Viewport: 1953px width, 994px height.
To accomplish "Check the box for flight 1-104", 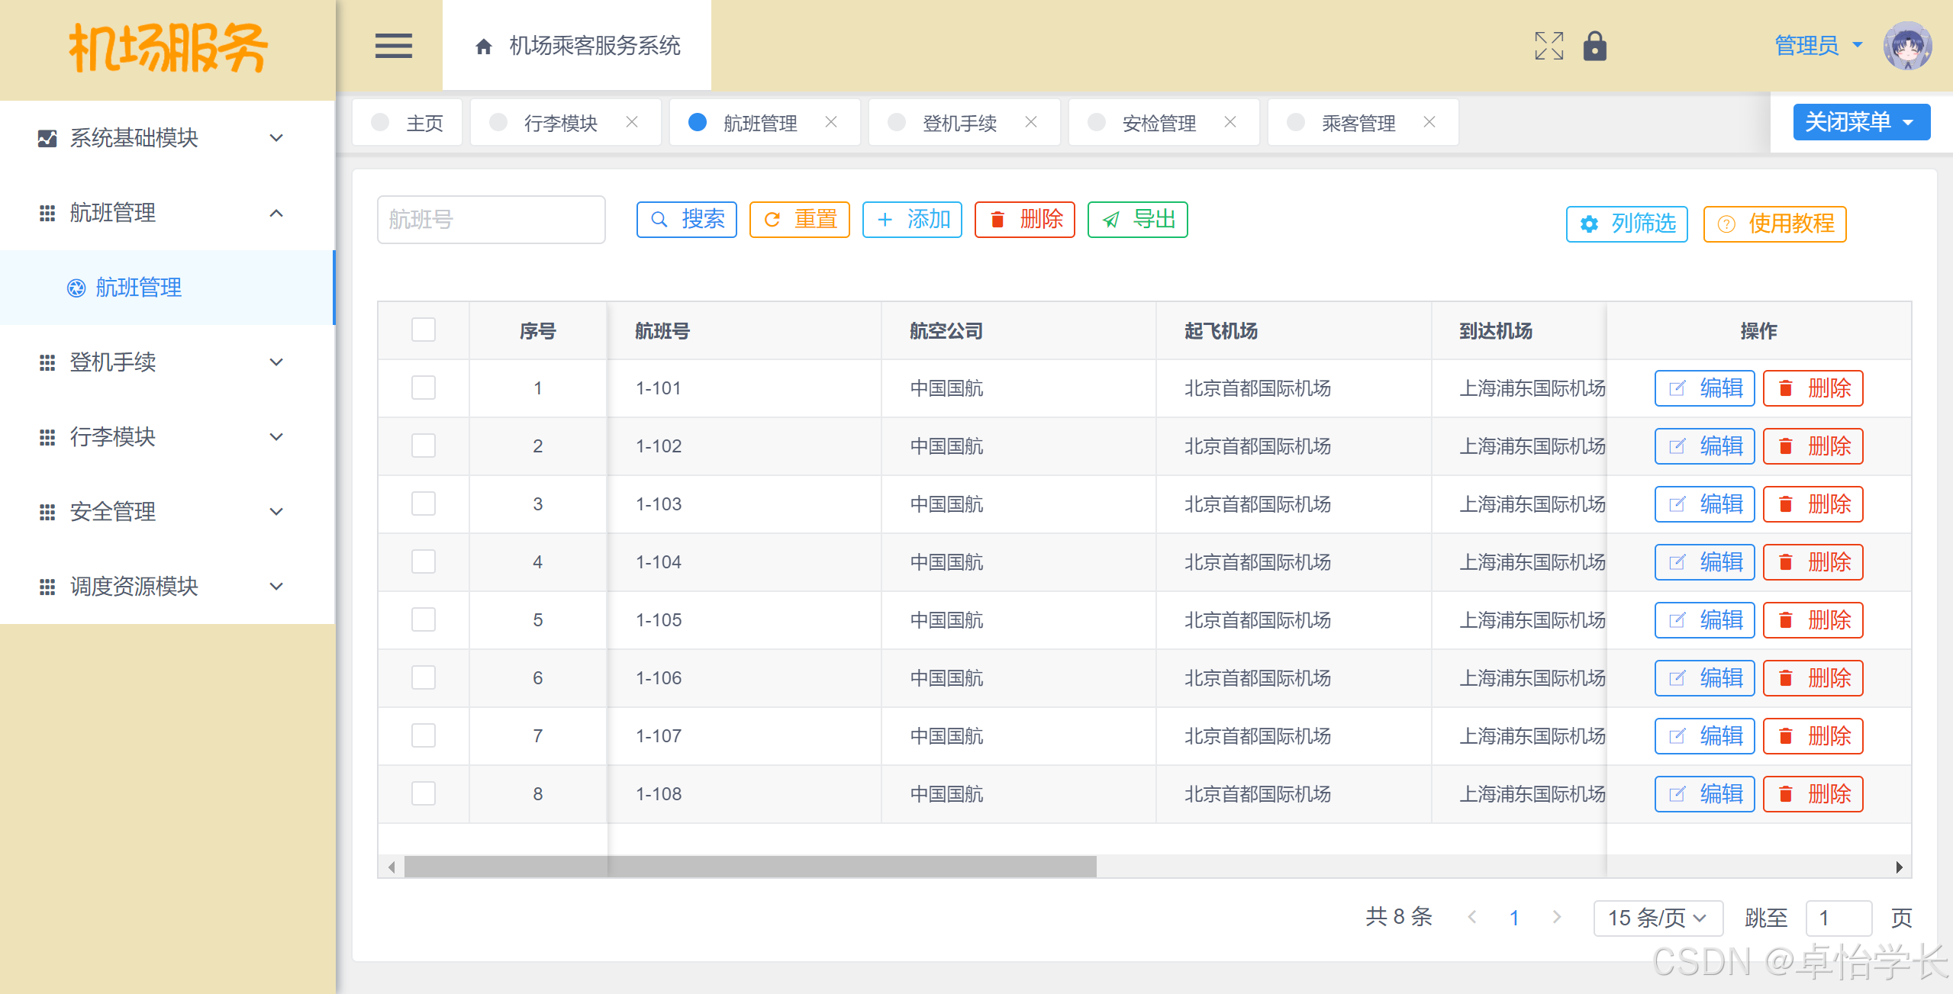I will click(424, 562).
